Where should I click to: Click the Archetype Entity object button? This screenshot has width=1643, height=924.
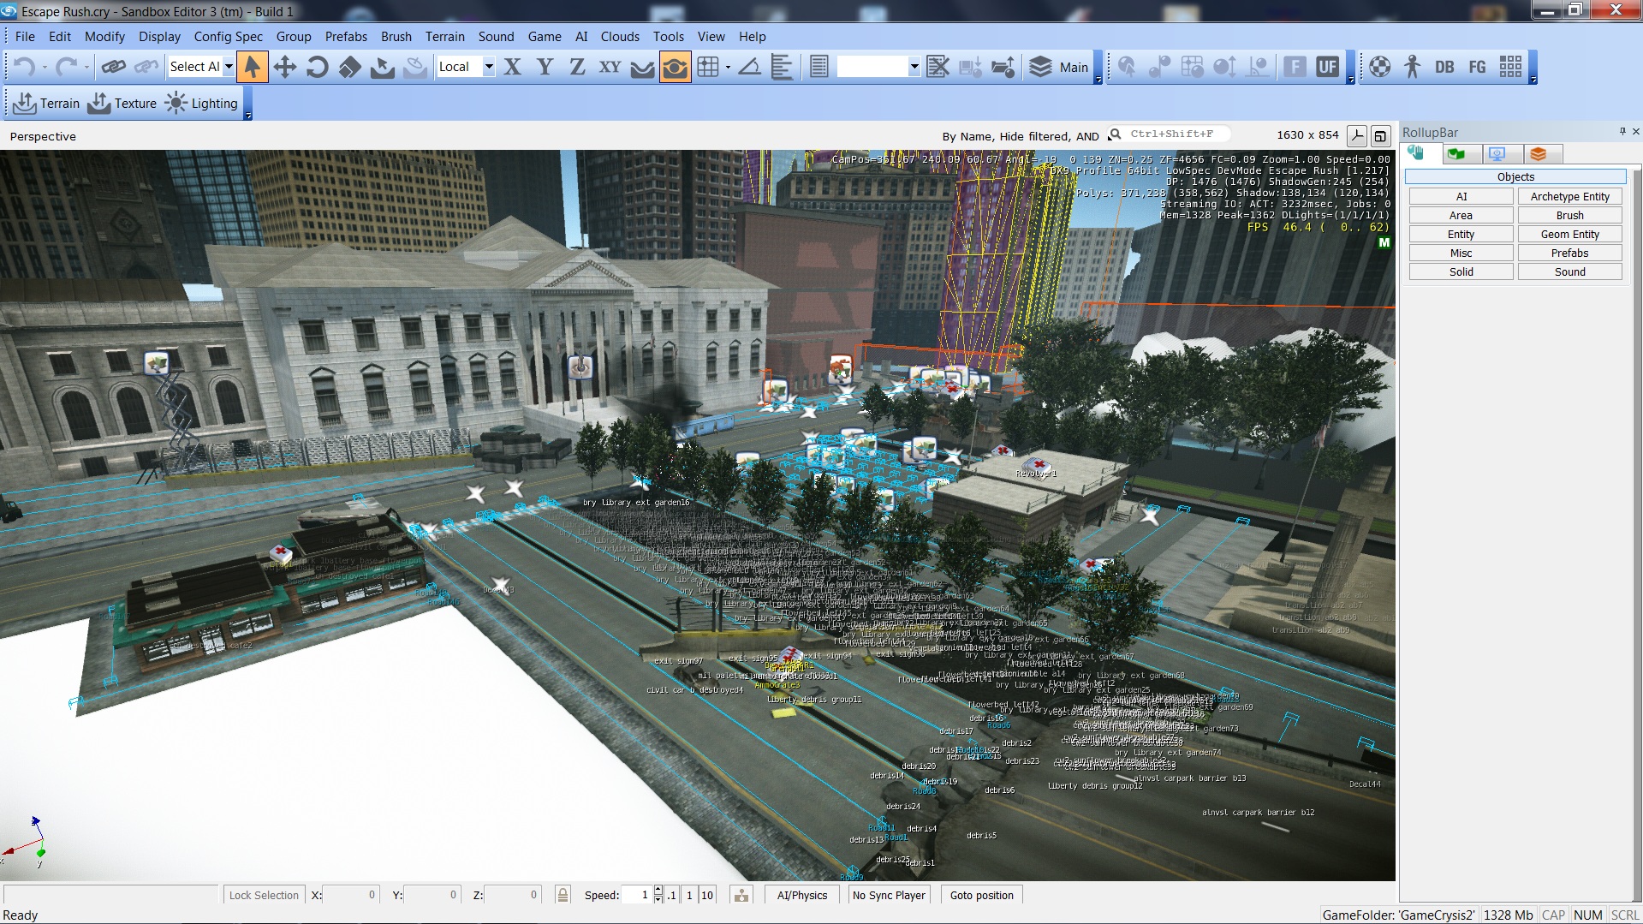point(1569,197)
